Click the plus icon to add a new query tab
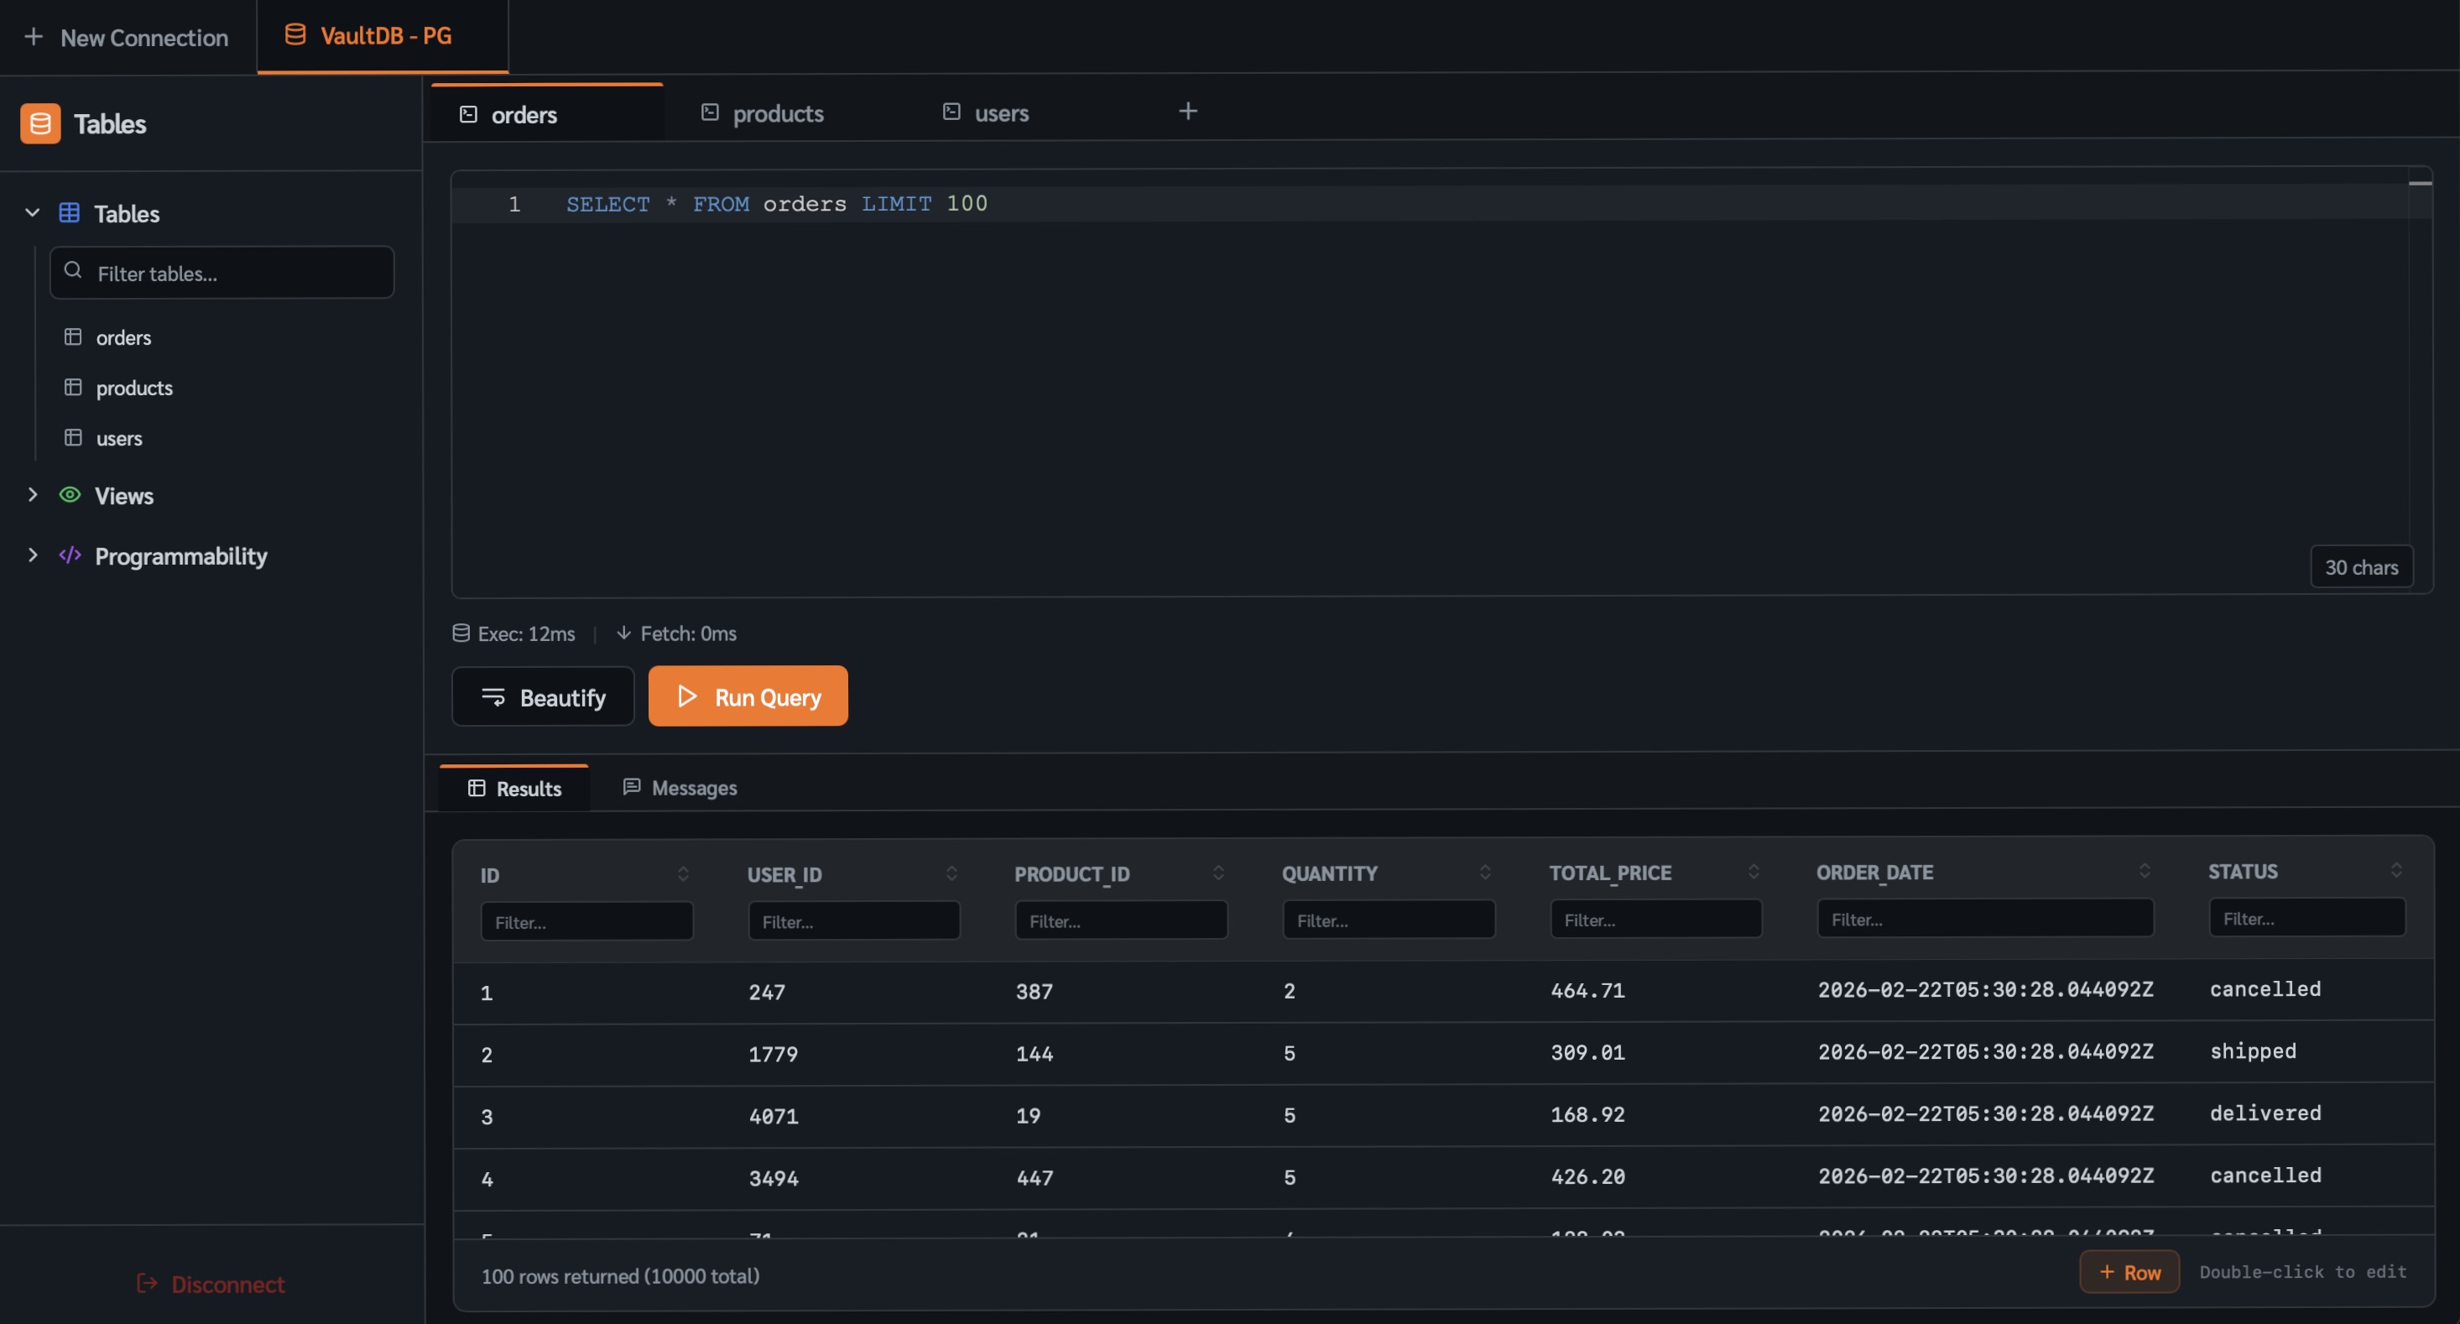 pyautogui.click(x=1187, y=112)
